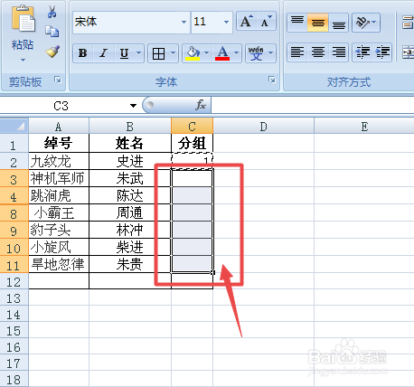Open the name box dropdown arrow
Image resolution: width=414 pixels, height=387 pixels.
tap(133, 106)
